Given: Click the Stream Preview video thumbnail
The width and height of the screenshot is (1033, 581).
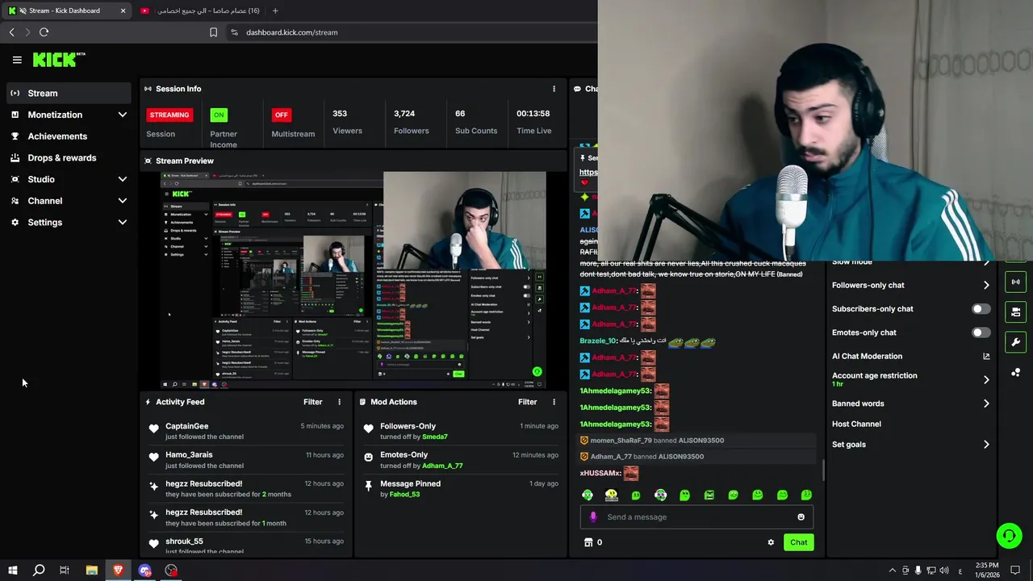Looking at the screenshot, I should point(353,279).
